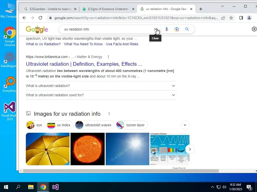Viewport: 257px width, 192px height.
Task: Click the horizontal scrollbar of the page
Action: tap(121, 171)
